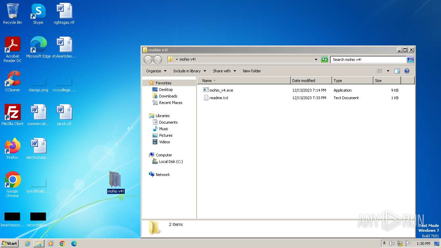Open Local Disk (C:)
Screen dimensions: 441x248
(171, 162)
